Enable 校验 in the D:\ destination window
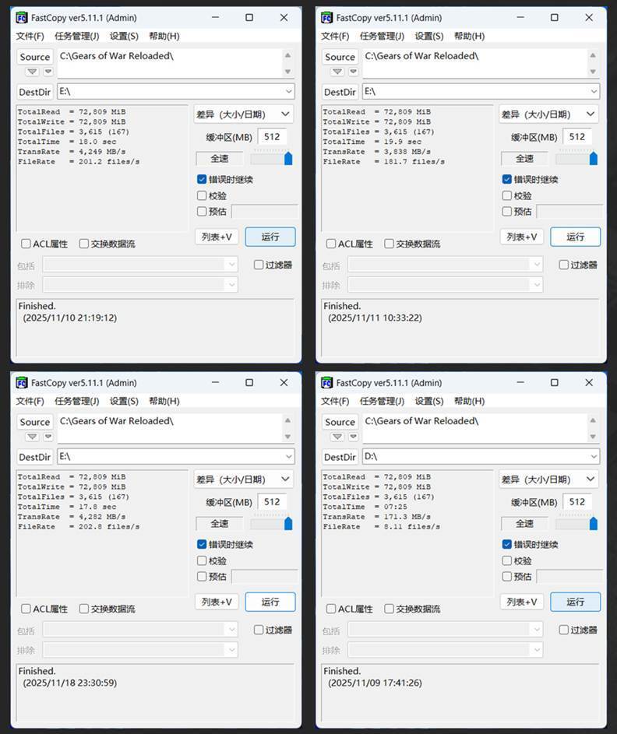Screen dimensions: 617x734 pyautogui.click(x=507, y=560)
